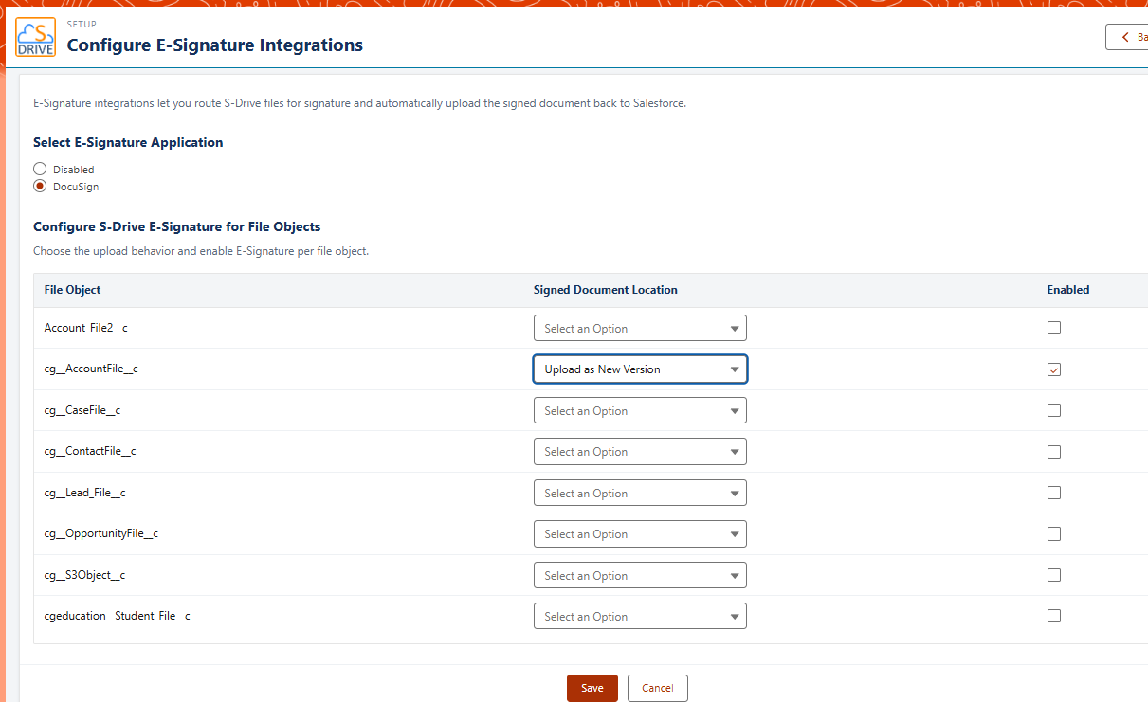Viewport: 1148px width, 702px height.
Task: Click the Cancel button
Action: tap(658, 688)
